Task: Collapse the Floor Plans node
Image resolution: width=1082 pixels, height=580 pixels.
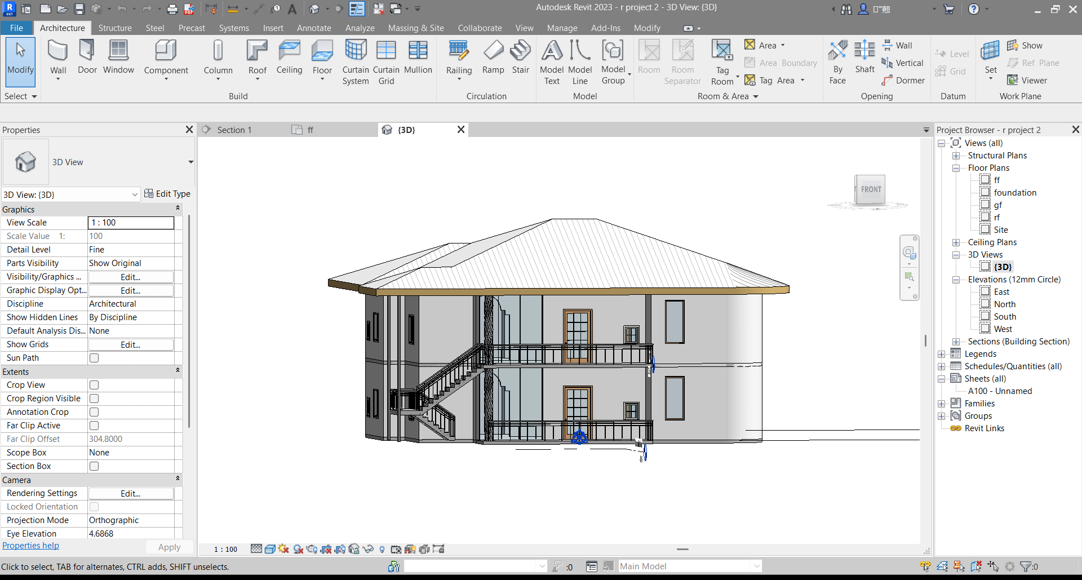Action: [956, 168]
